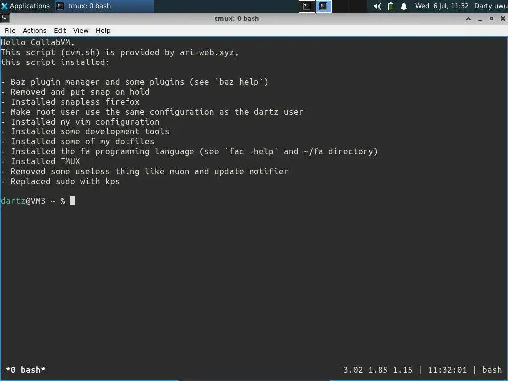508x381 pixels.
Task: Maximize the tmux terminal window
Action: click(491, 19)
